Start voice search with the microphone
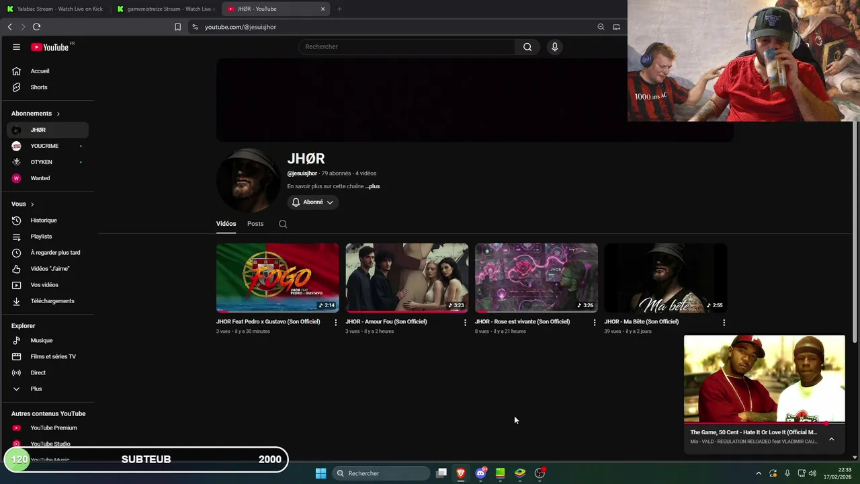Image resolution: width=860 pixels, height=484 pixels. (554, 47)
